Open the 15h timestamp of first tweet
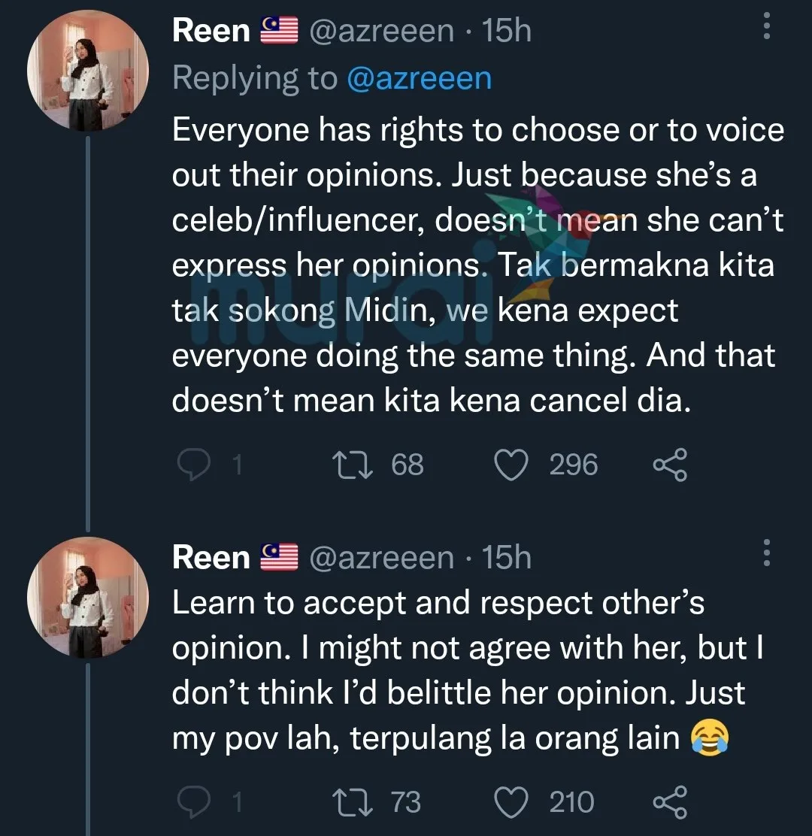The width and height of the screenshot is (812, 836). coord(507,31)
